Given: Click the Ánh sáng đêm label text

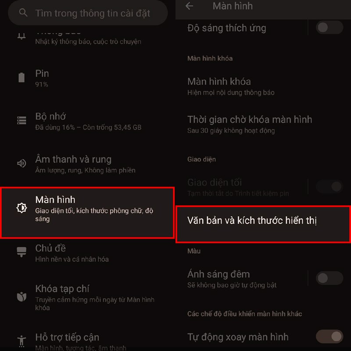Looking at the screenshot, I should [218, 274].
